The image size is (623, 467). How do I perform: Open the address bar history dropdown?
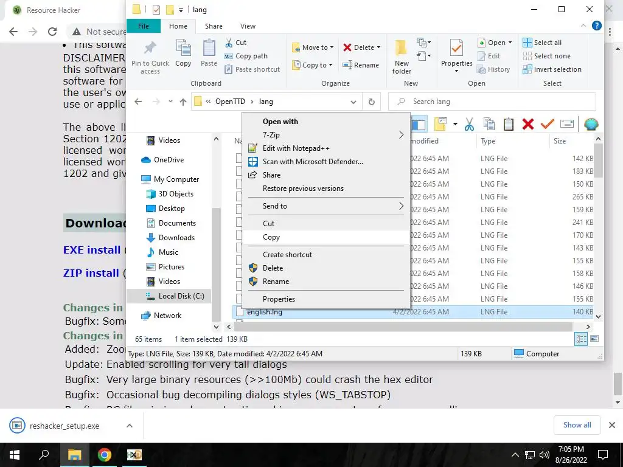point(353,102)
